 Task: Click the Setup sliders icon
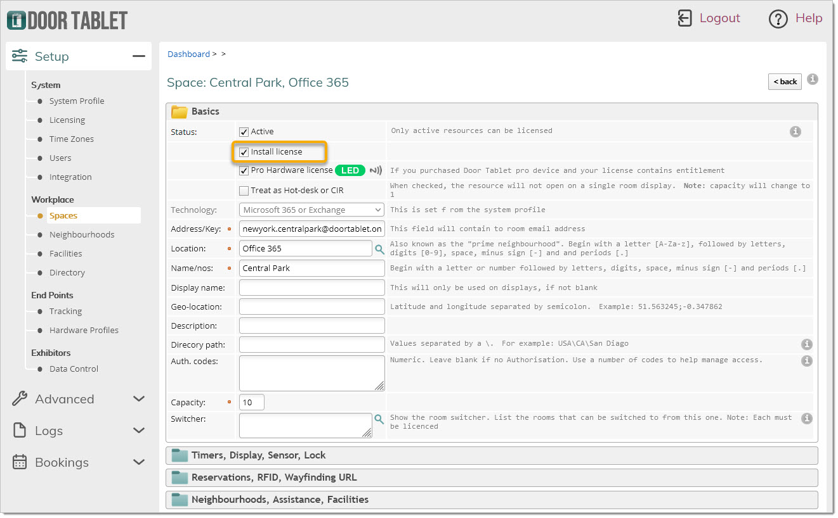(x=20, y=56)
